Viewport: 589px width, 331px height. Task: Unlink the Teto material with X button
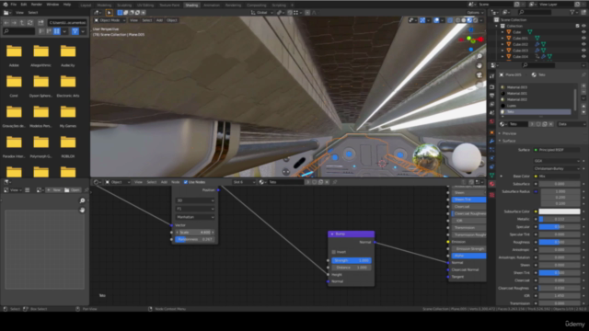(x=551, y=124)
